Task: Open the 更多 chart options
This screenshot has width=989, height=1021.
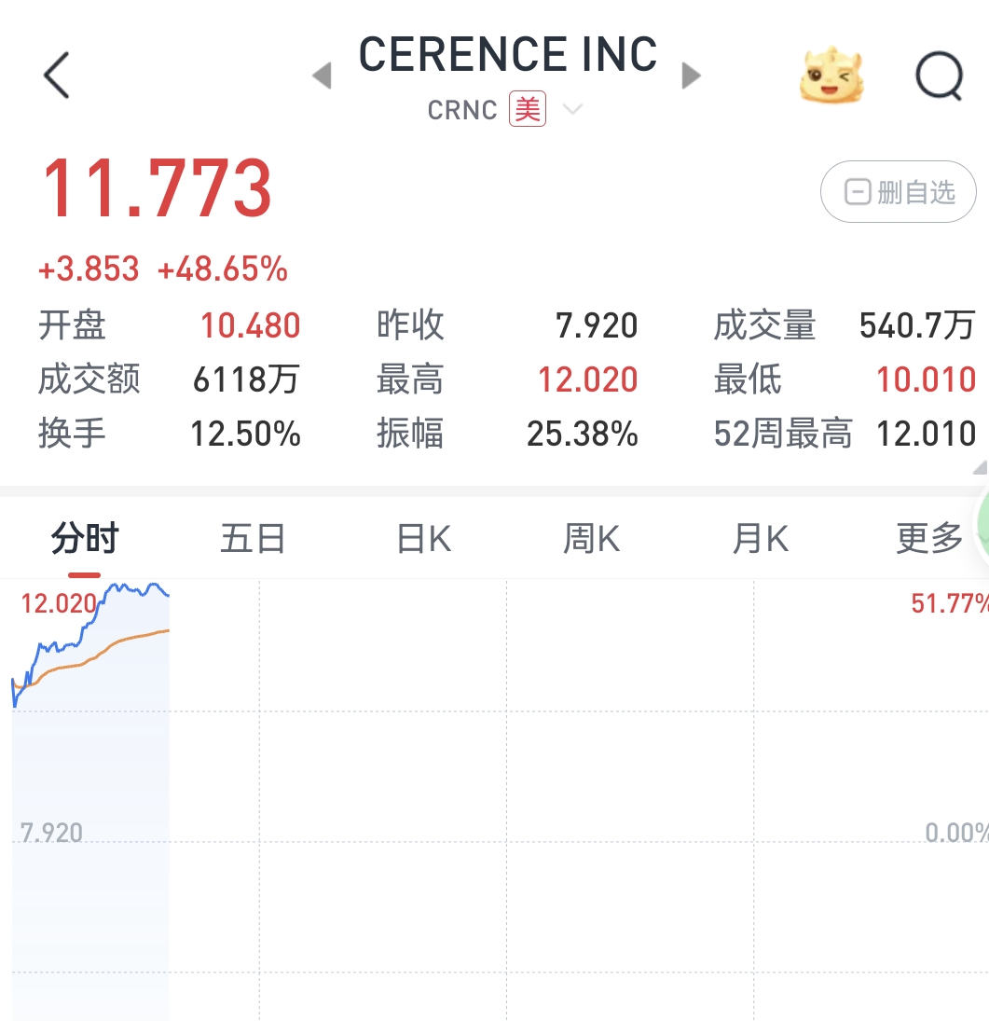Action: [928, 539]
